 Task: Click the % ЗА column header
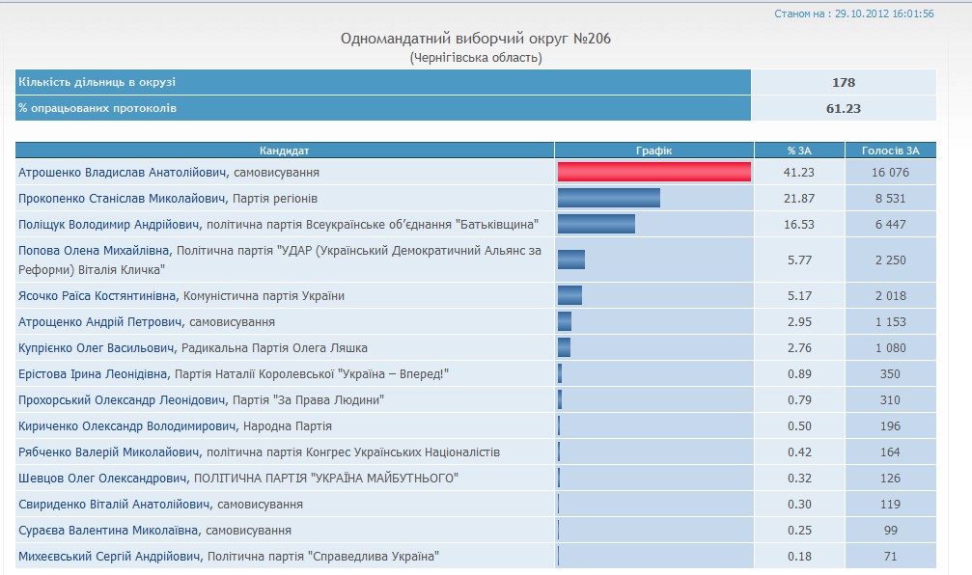click(798, 151)
